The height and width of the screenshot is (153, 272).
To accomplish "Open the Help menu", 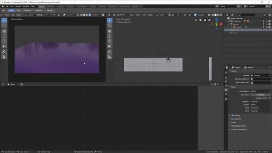I will (33, 6).
